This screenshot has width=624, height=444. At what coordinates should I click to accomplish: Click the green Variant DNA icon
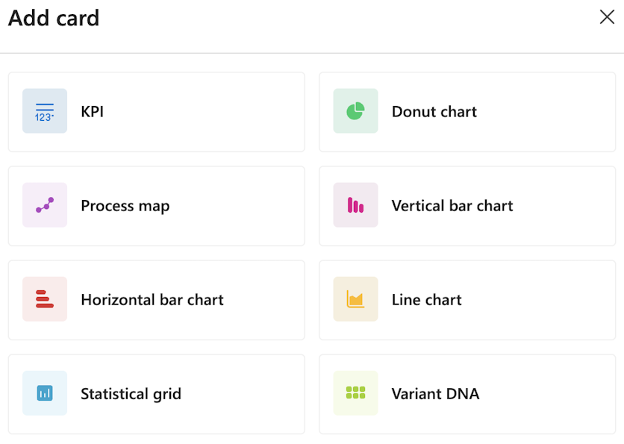point(355,393)
